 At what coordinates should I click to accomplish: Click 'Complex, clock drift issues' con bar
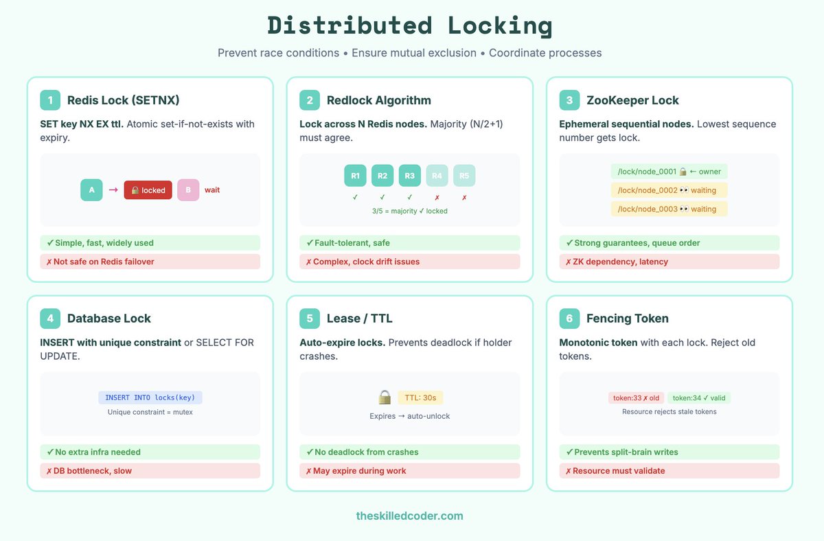(410, 262)
